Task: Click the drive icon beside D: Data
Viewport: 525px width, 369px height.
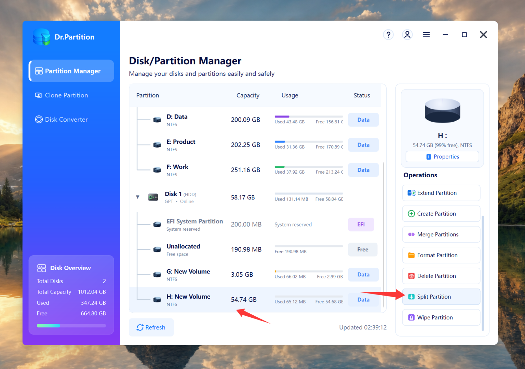Action: (x=157, y=120)
